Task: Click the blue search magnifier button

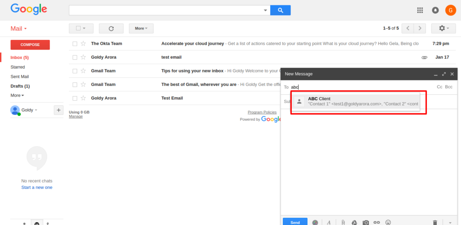Action: [x=280, y=10]
